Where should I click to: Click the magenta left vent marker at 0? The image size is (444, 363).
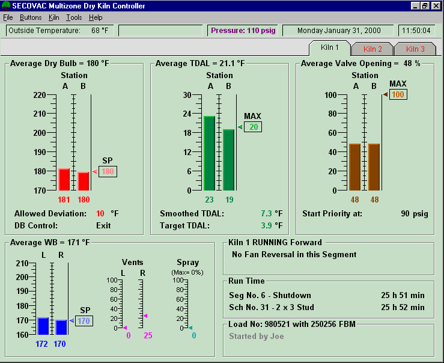[125, 328]
